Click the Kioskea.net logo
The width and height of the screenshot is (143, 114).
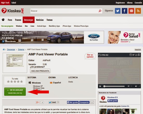pyautogui.click(x=12, y=11)
